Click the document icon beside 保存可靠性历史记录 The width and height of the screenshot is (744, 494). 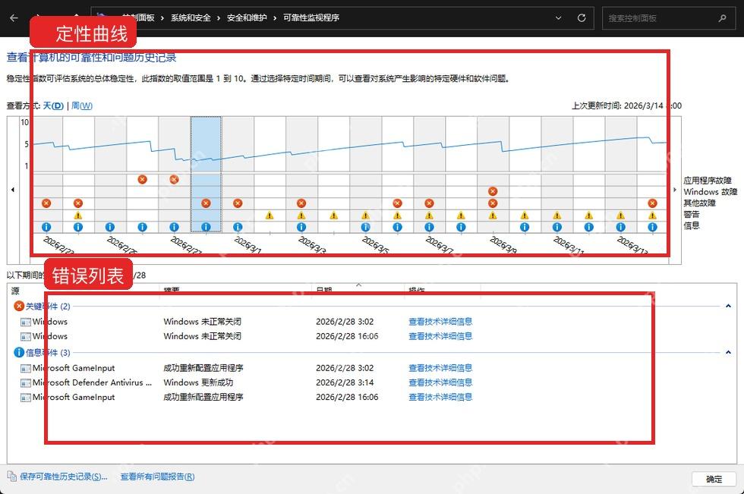pos(12,476)
